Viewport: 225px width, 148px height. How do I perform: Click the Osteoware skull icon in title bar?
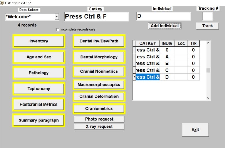pos(3,3)
